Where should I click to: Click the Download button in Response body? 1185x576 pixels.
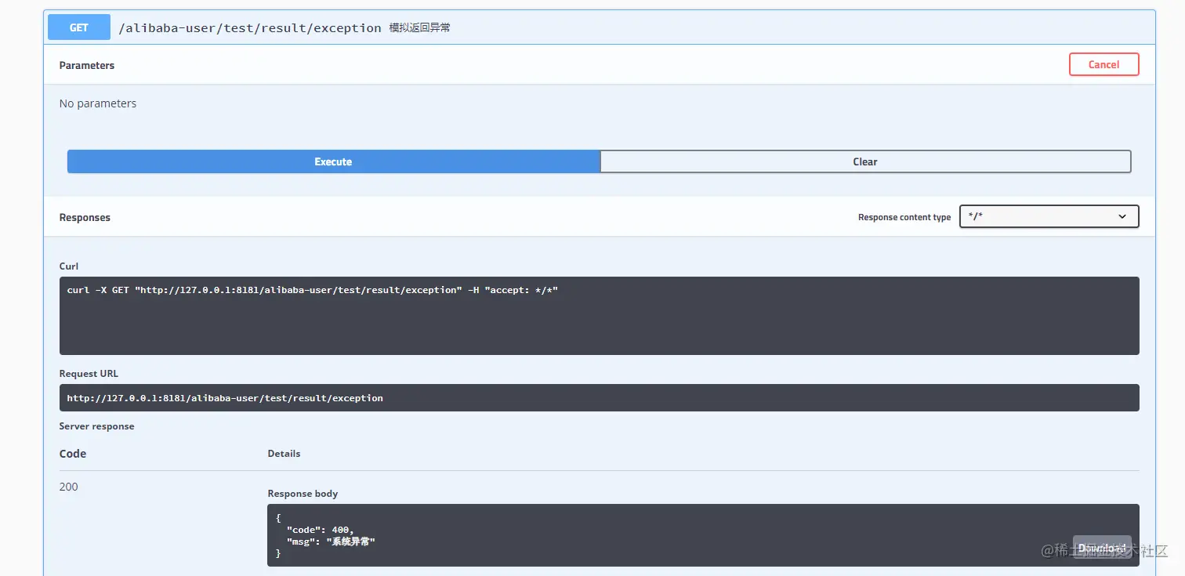(x=1102, y=548)
